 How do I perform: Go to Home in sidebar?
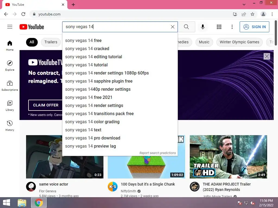[x=10, y=45]
